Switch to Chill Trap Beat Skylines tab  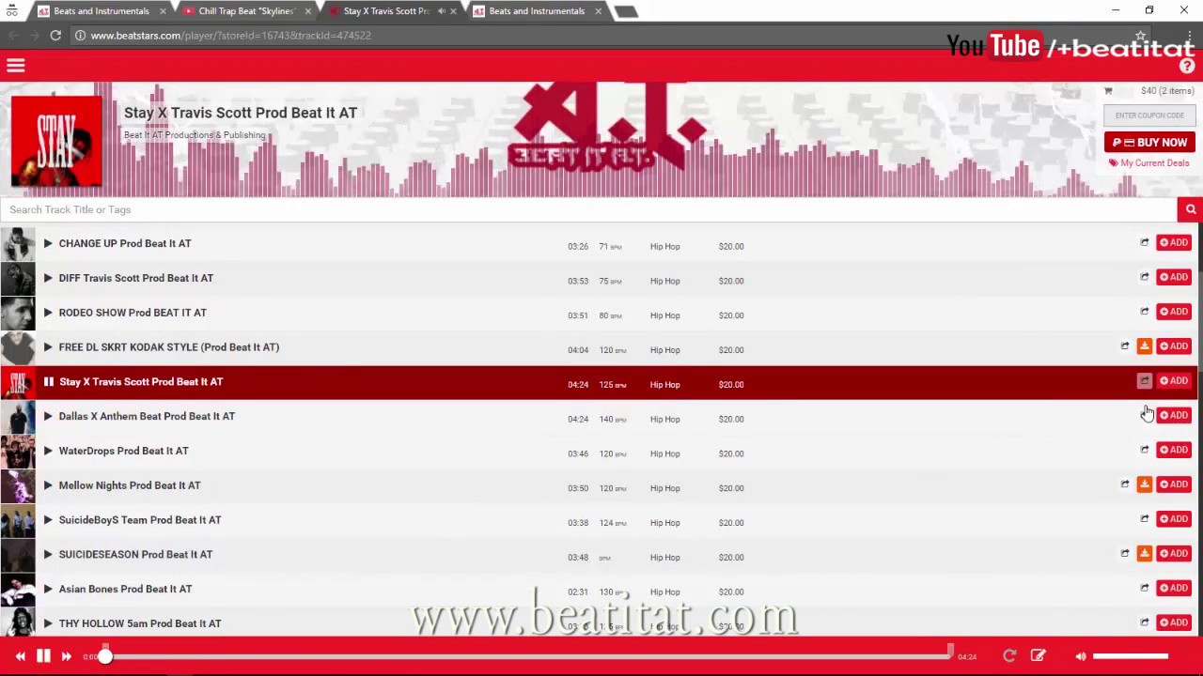[x=246, y=11]
